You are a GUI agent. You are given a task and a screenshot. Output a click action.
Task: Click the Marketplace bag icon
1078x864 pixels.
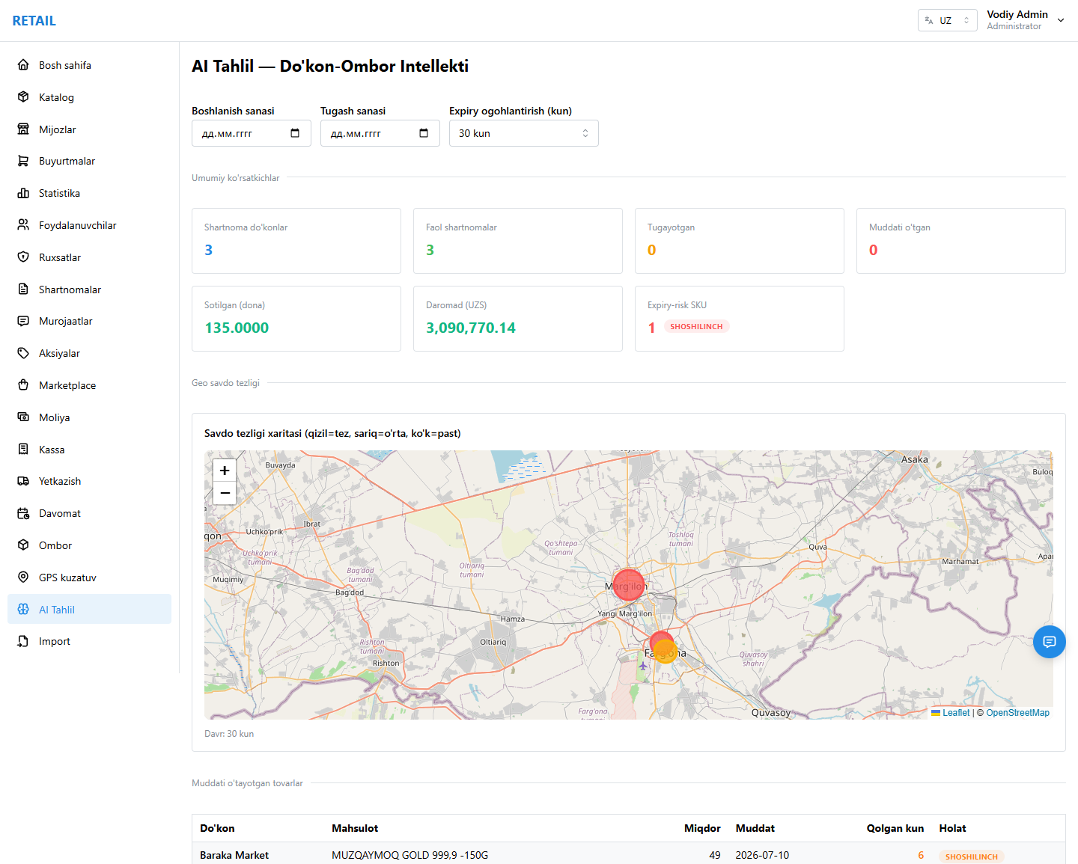[23, 385]
